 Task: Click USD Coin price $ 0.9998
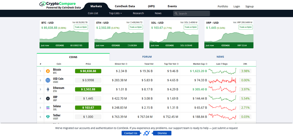88,80
